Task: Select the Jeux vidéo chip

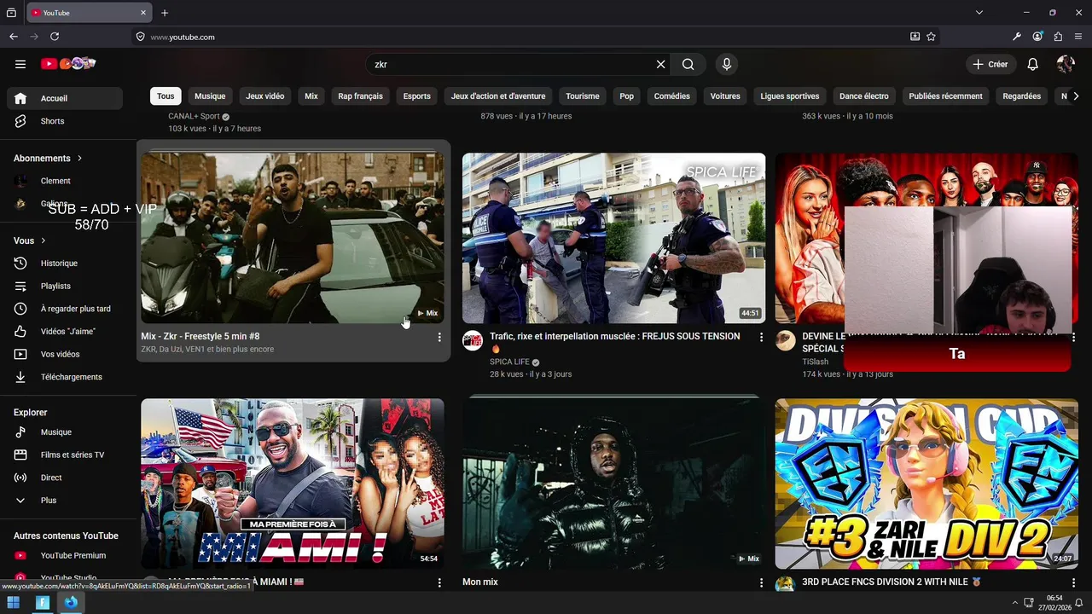Action: [265, 96]
